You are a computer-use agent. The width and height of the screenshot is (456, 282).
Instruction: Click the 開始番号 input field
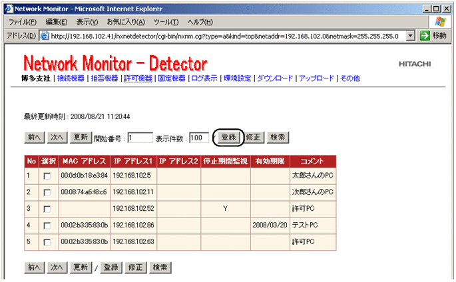click(140, 138)
